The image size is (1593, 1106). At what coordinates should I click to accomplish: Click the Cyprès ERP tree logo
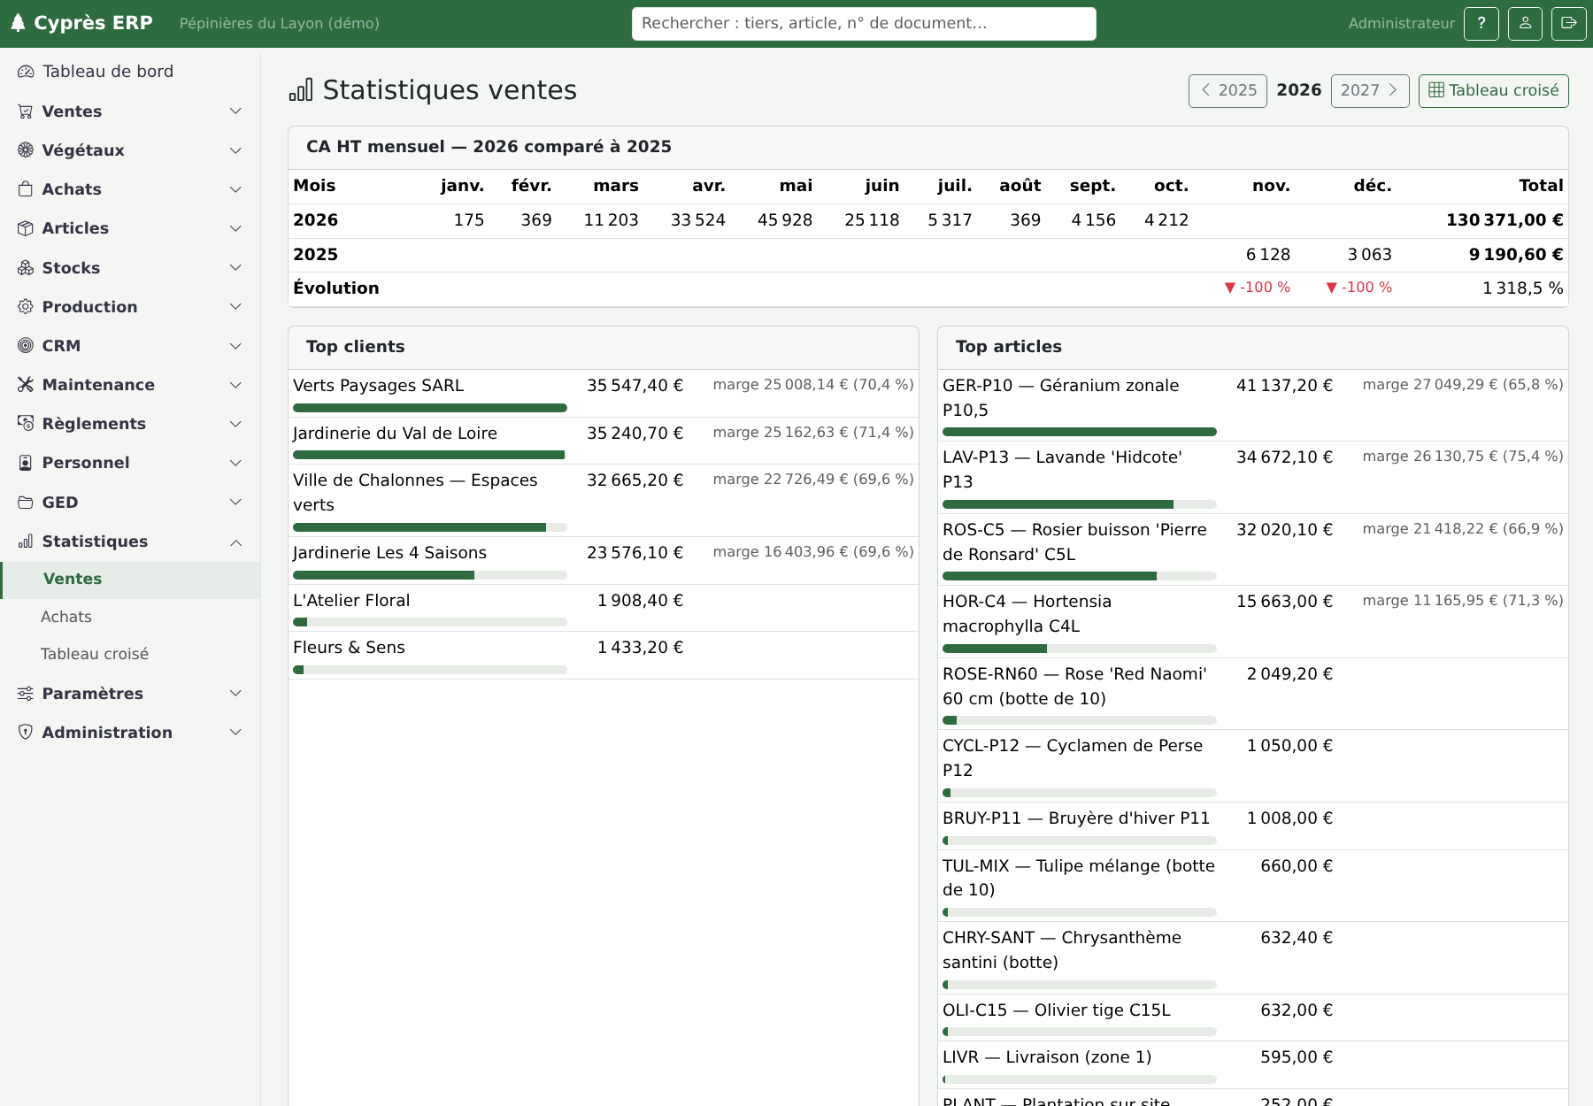[x=18, y=23]
